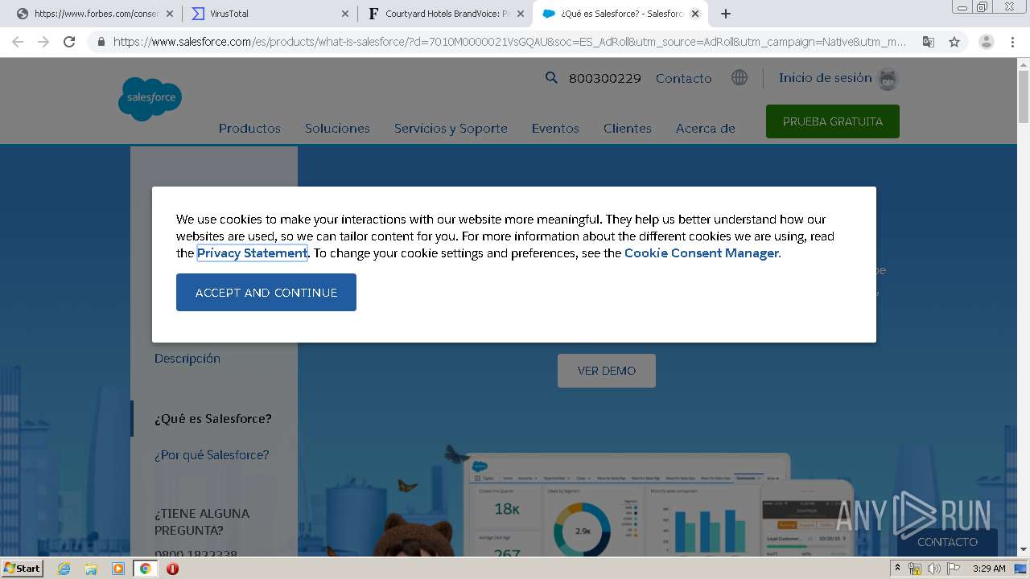Click the phone number 800300229
Screen dimensions: 1030x579
[605, 78]
